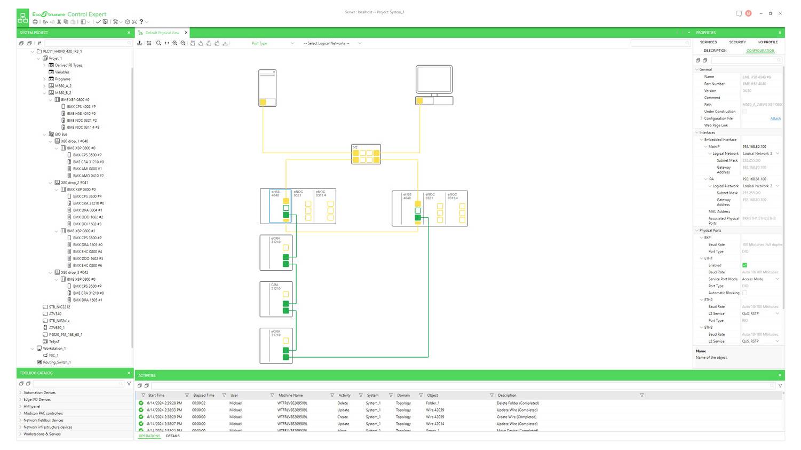Screen dimensions: 801x450
Task: Collapse the Physical Ports section in Properties
Action: pos(697,230)
